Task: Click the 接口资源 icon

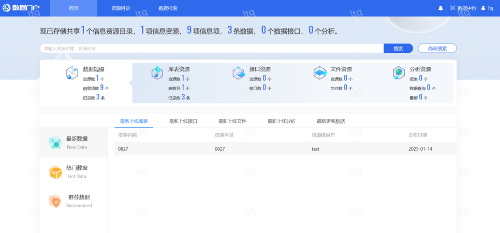Action: coord(239,73)
